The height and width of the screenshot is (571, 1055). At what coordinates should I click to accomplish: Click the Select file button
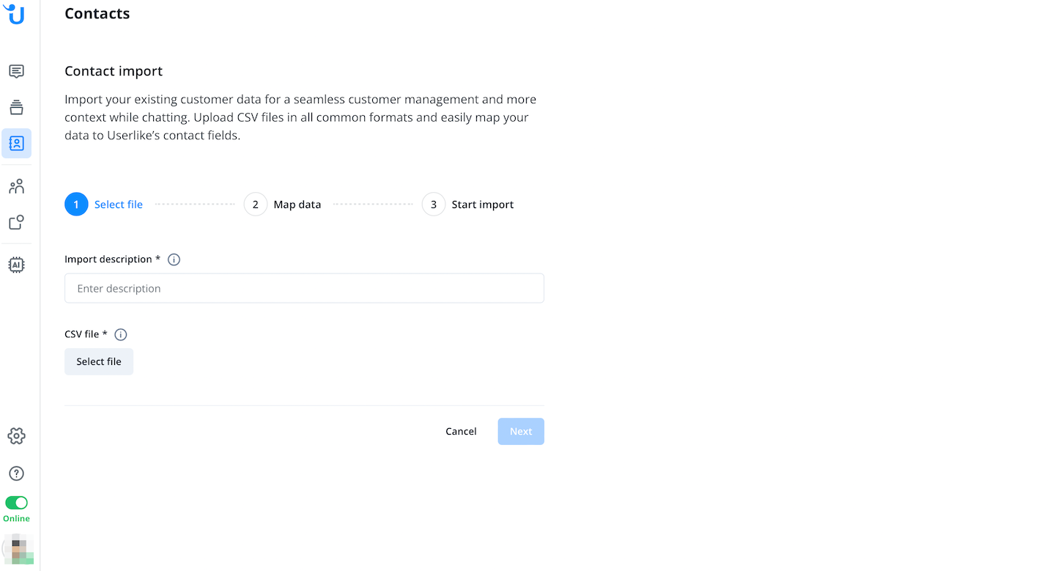coord(99,361)
